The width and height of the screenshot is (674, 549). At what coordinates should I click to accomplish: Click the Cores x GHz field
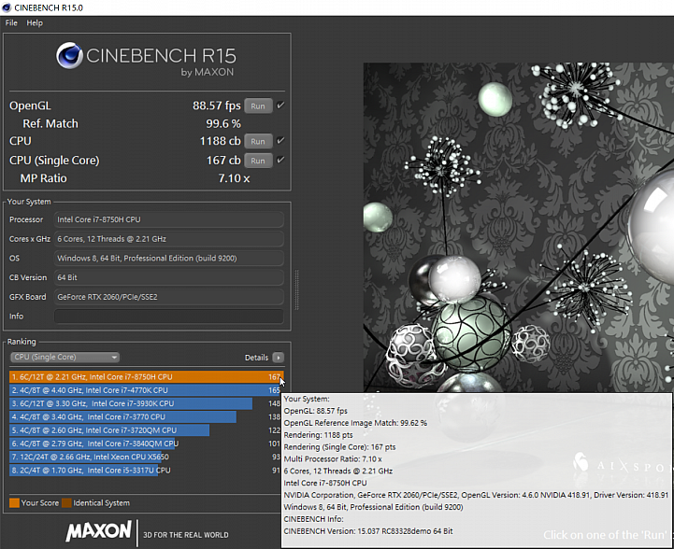pyautogui.click(x=168, y=239)
